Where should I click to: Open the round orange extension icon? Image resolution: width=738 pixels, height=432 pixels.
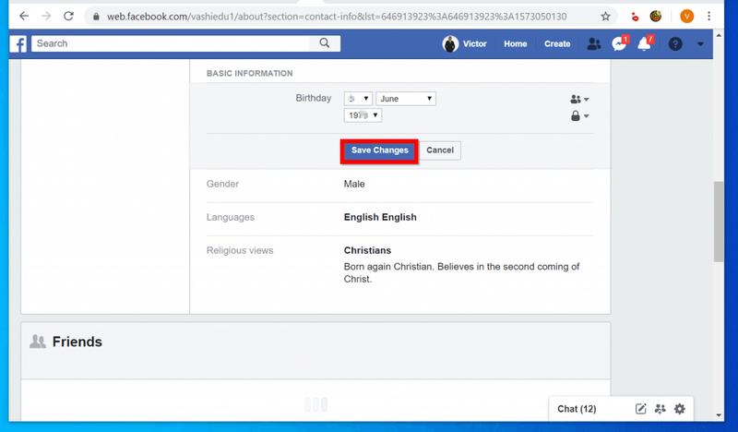[x=656, y=17]
